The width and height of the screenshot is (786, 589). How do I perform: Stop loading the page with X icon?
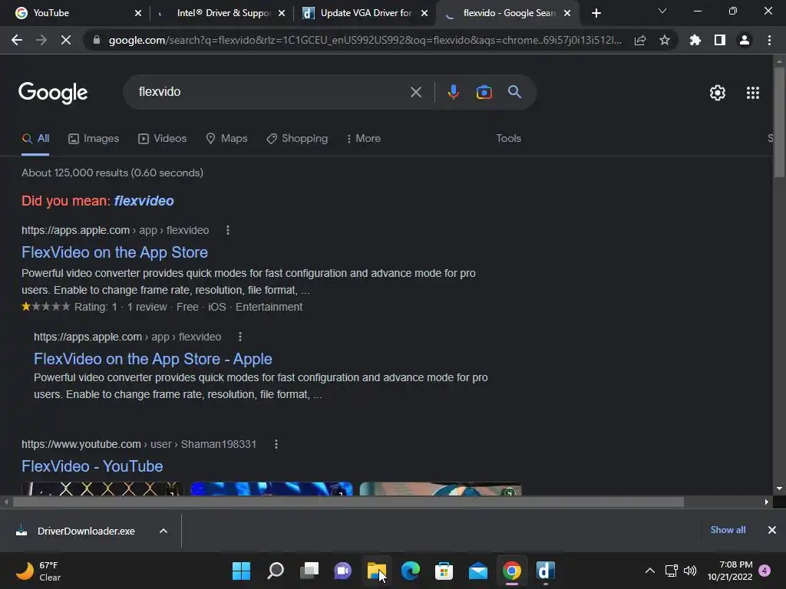click(66, 40)
